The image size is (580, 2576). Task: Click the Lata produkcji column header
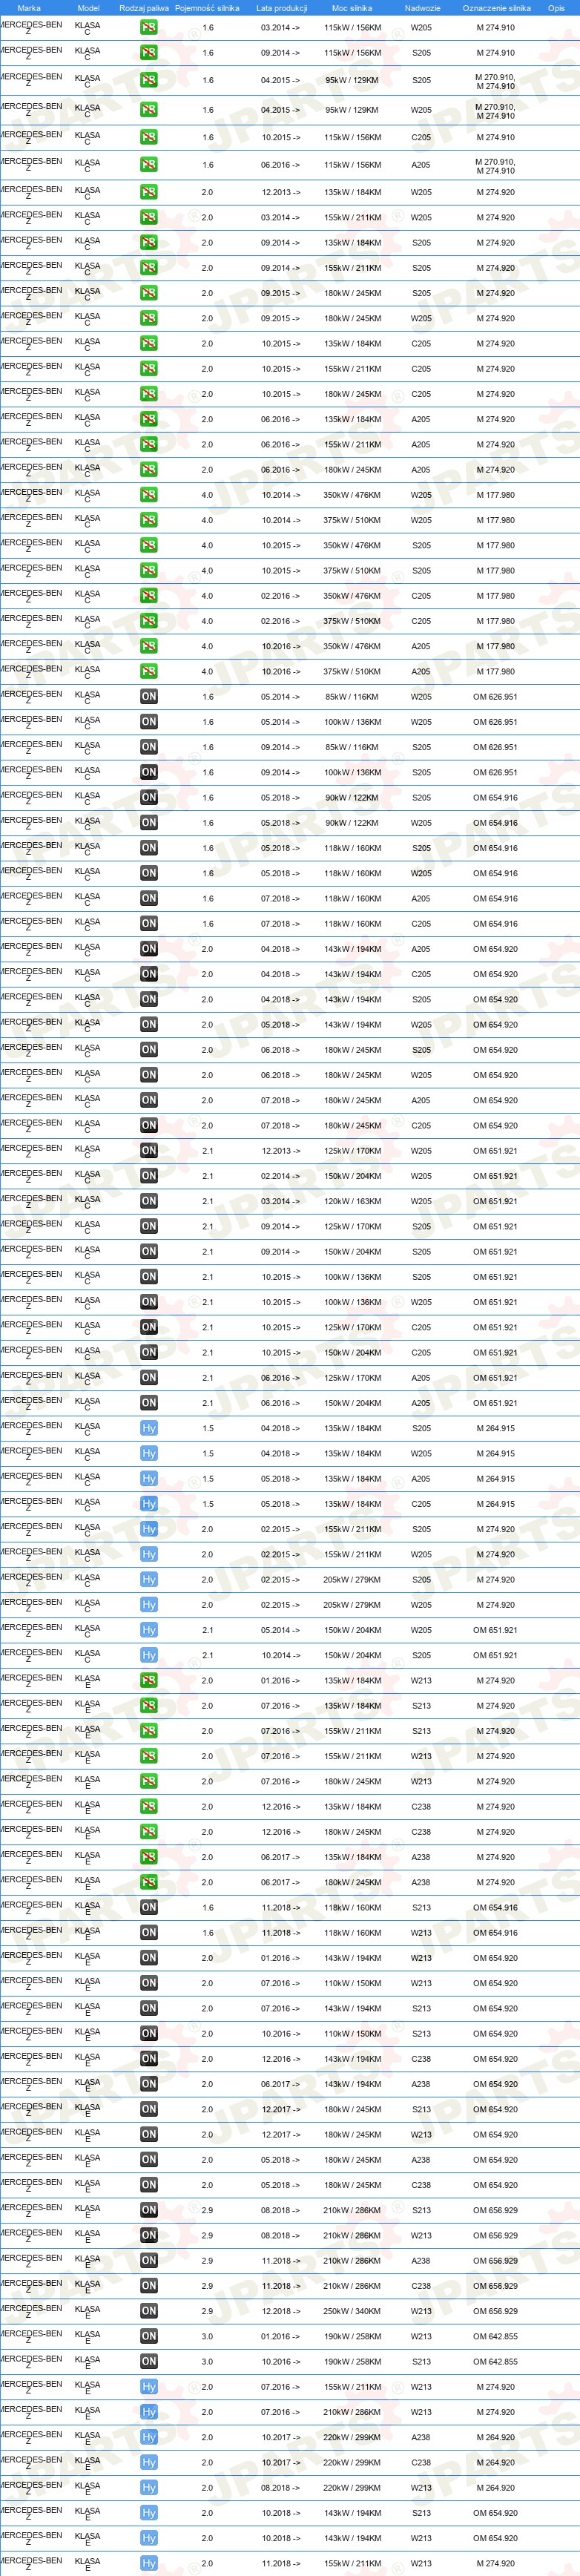[x=281, y=8]
